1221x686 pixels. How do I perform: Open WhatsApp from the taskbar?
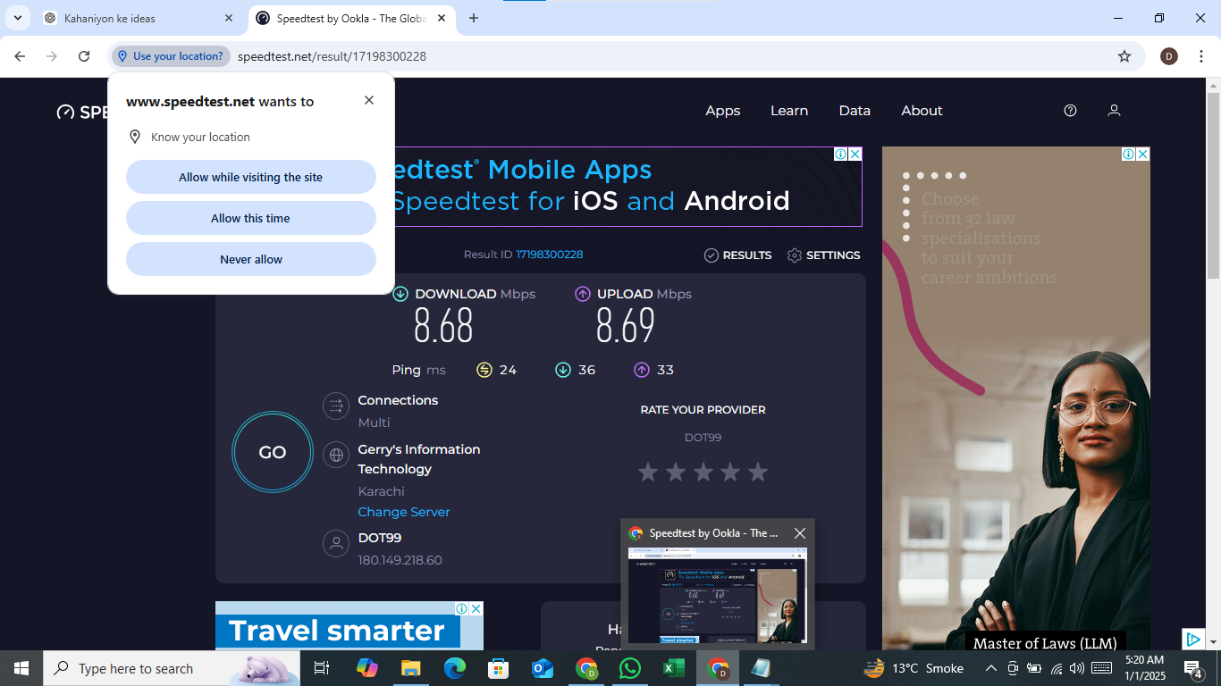click(x=630, y=668)
